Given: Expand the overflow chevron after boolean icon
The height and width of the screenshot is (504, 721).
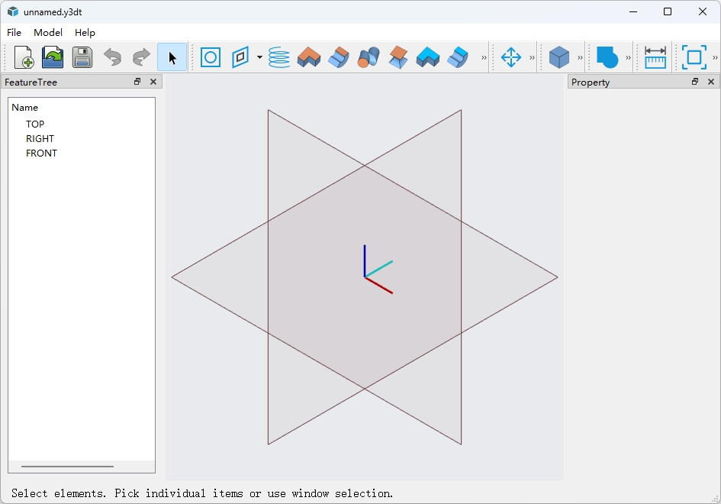Looking at the screenshot, I should (628, 57).
